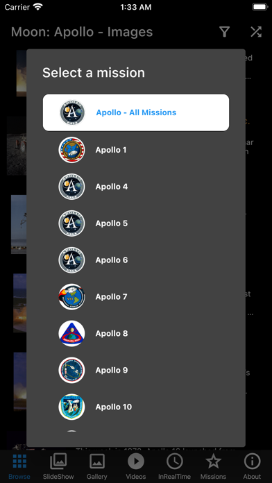Select Apollo 10 mission name
The image size is (272, 483).
click(x=114, y=407)
